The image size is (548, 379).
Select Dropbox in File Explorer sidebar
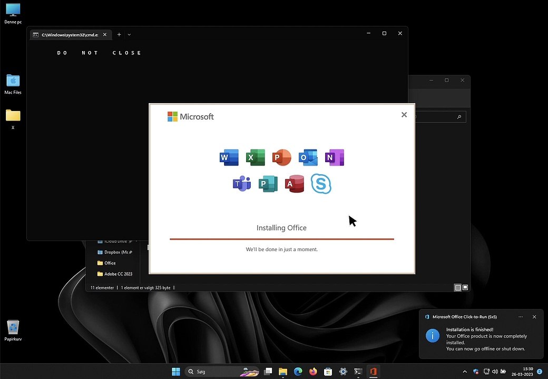pos(114,252)
